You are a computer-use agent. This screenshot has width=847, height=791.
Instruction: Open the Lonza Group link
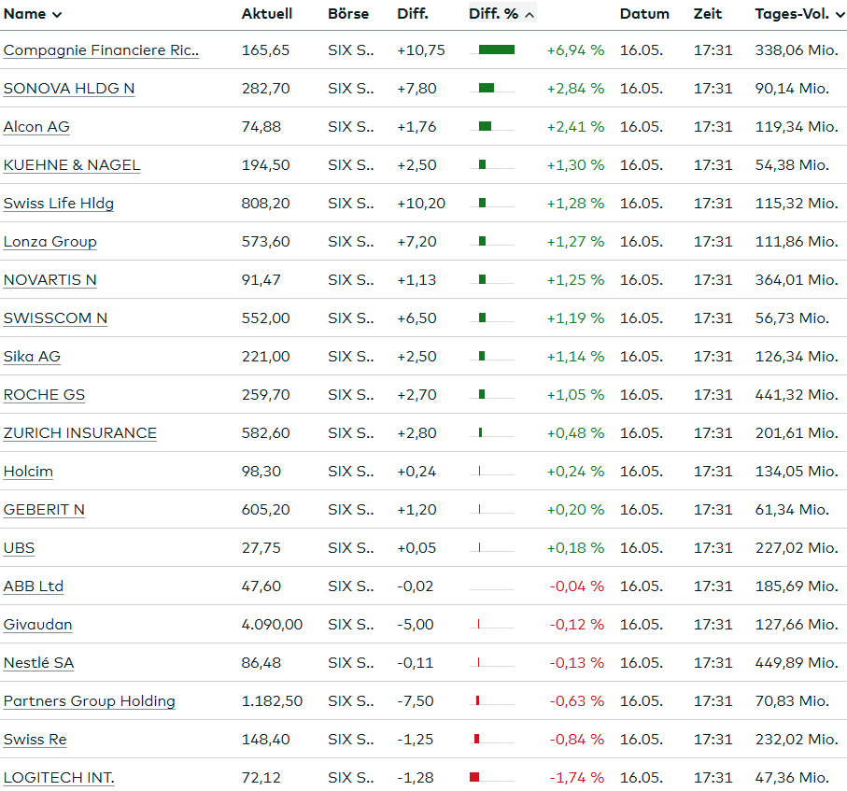(49, 242)
